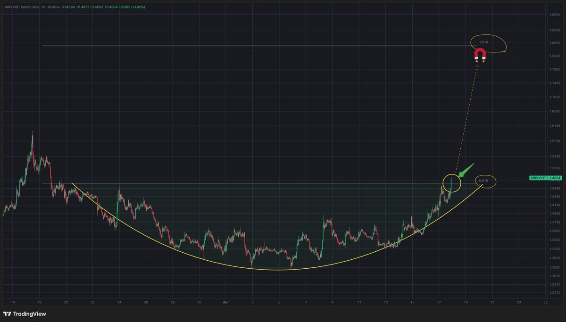Click the 1.4199 price scale label
The image size is (566, 322).
(554, 205)
